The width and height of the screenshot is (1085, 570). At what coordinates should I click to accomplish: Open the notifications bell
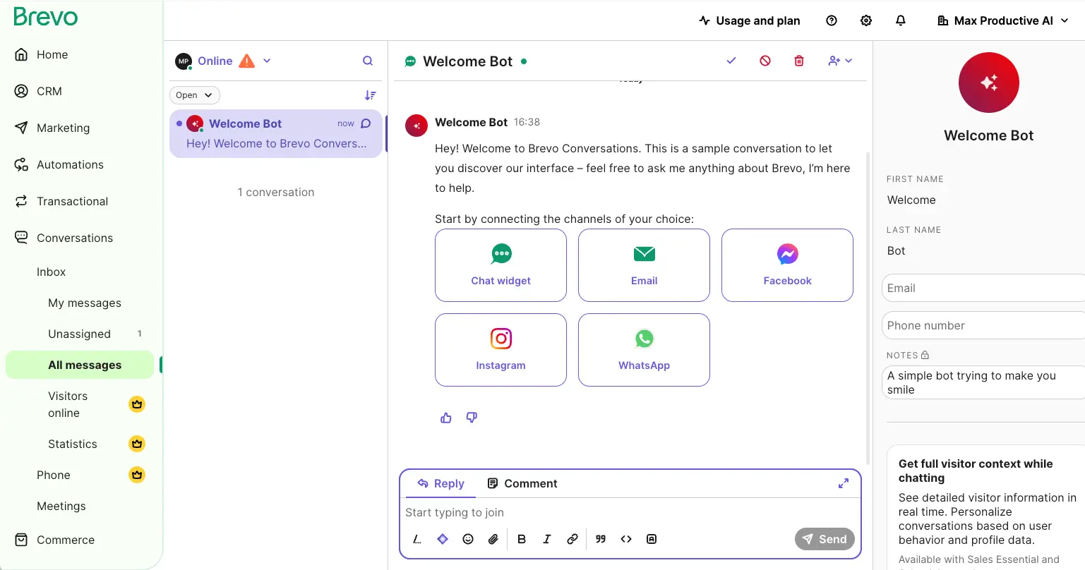(x=900, y=20)
